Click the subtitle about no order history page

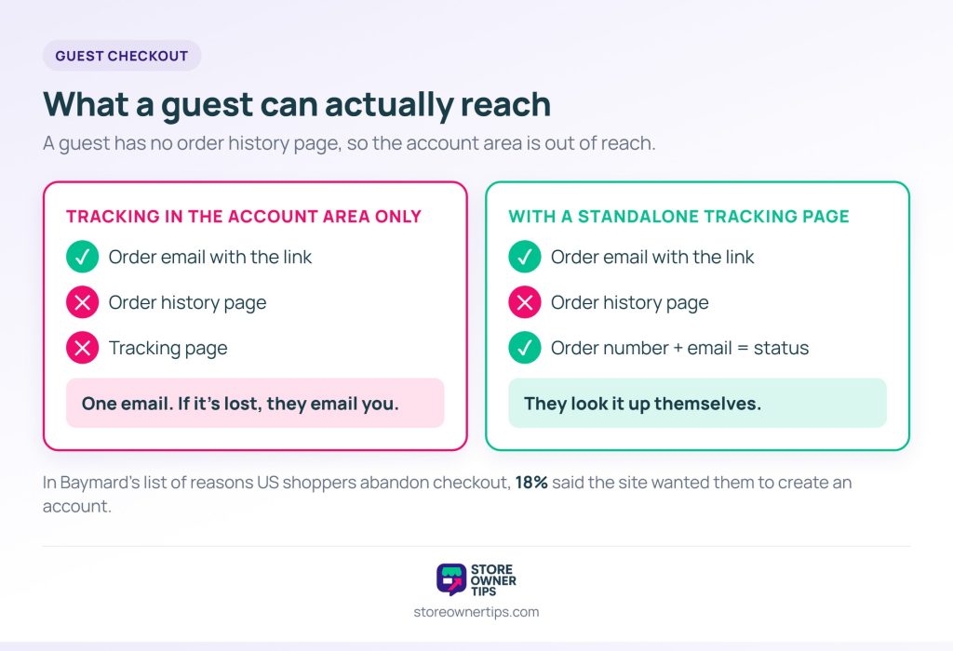[349, 143]
